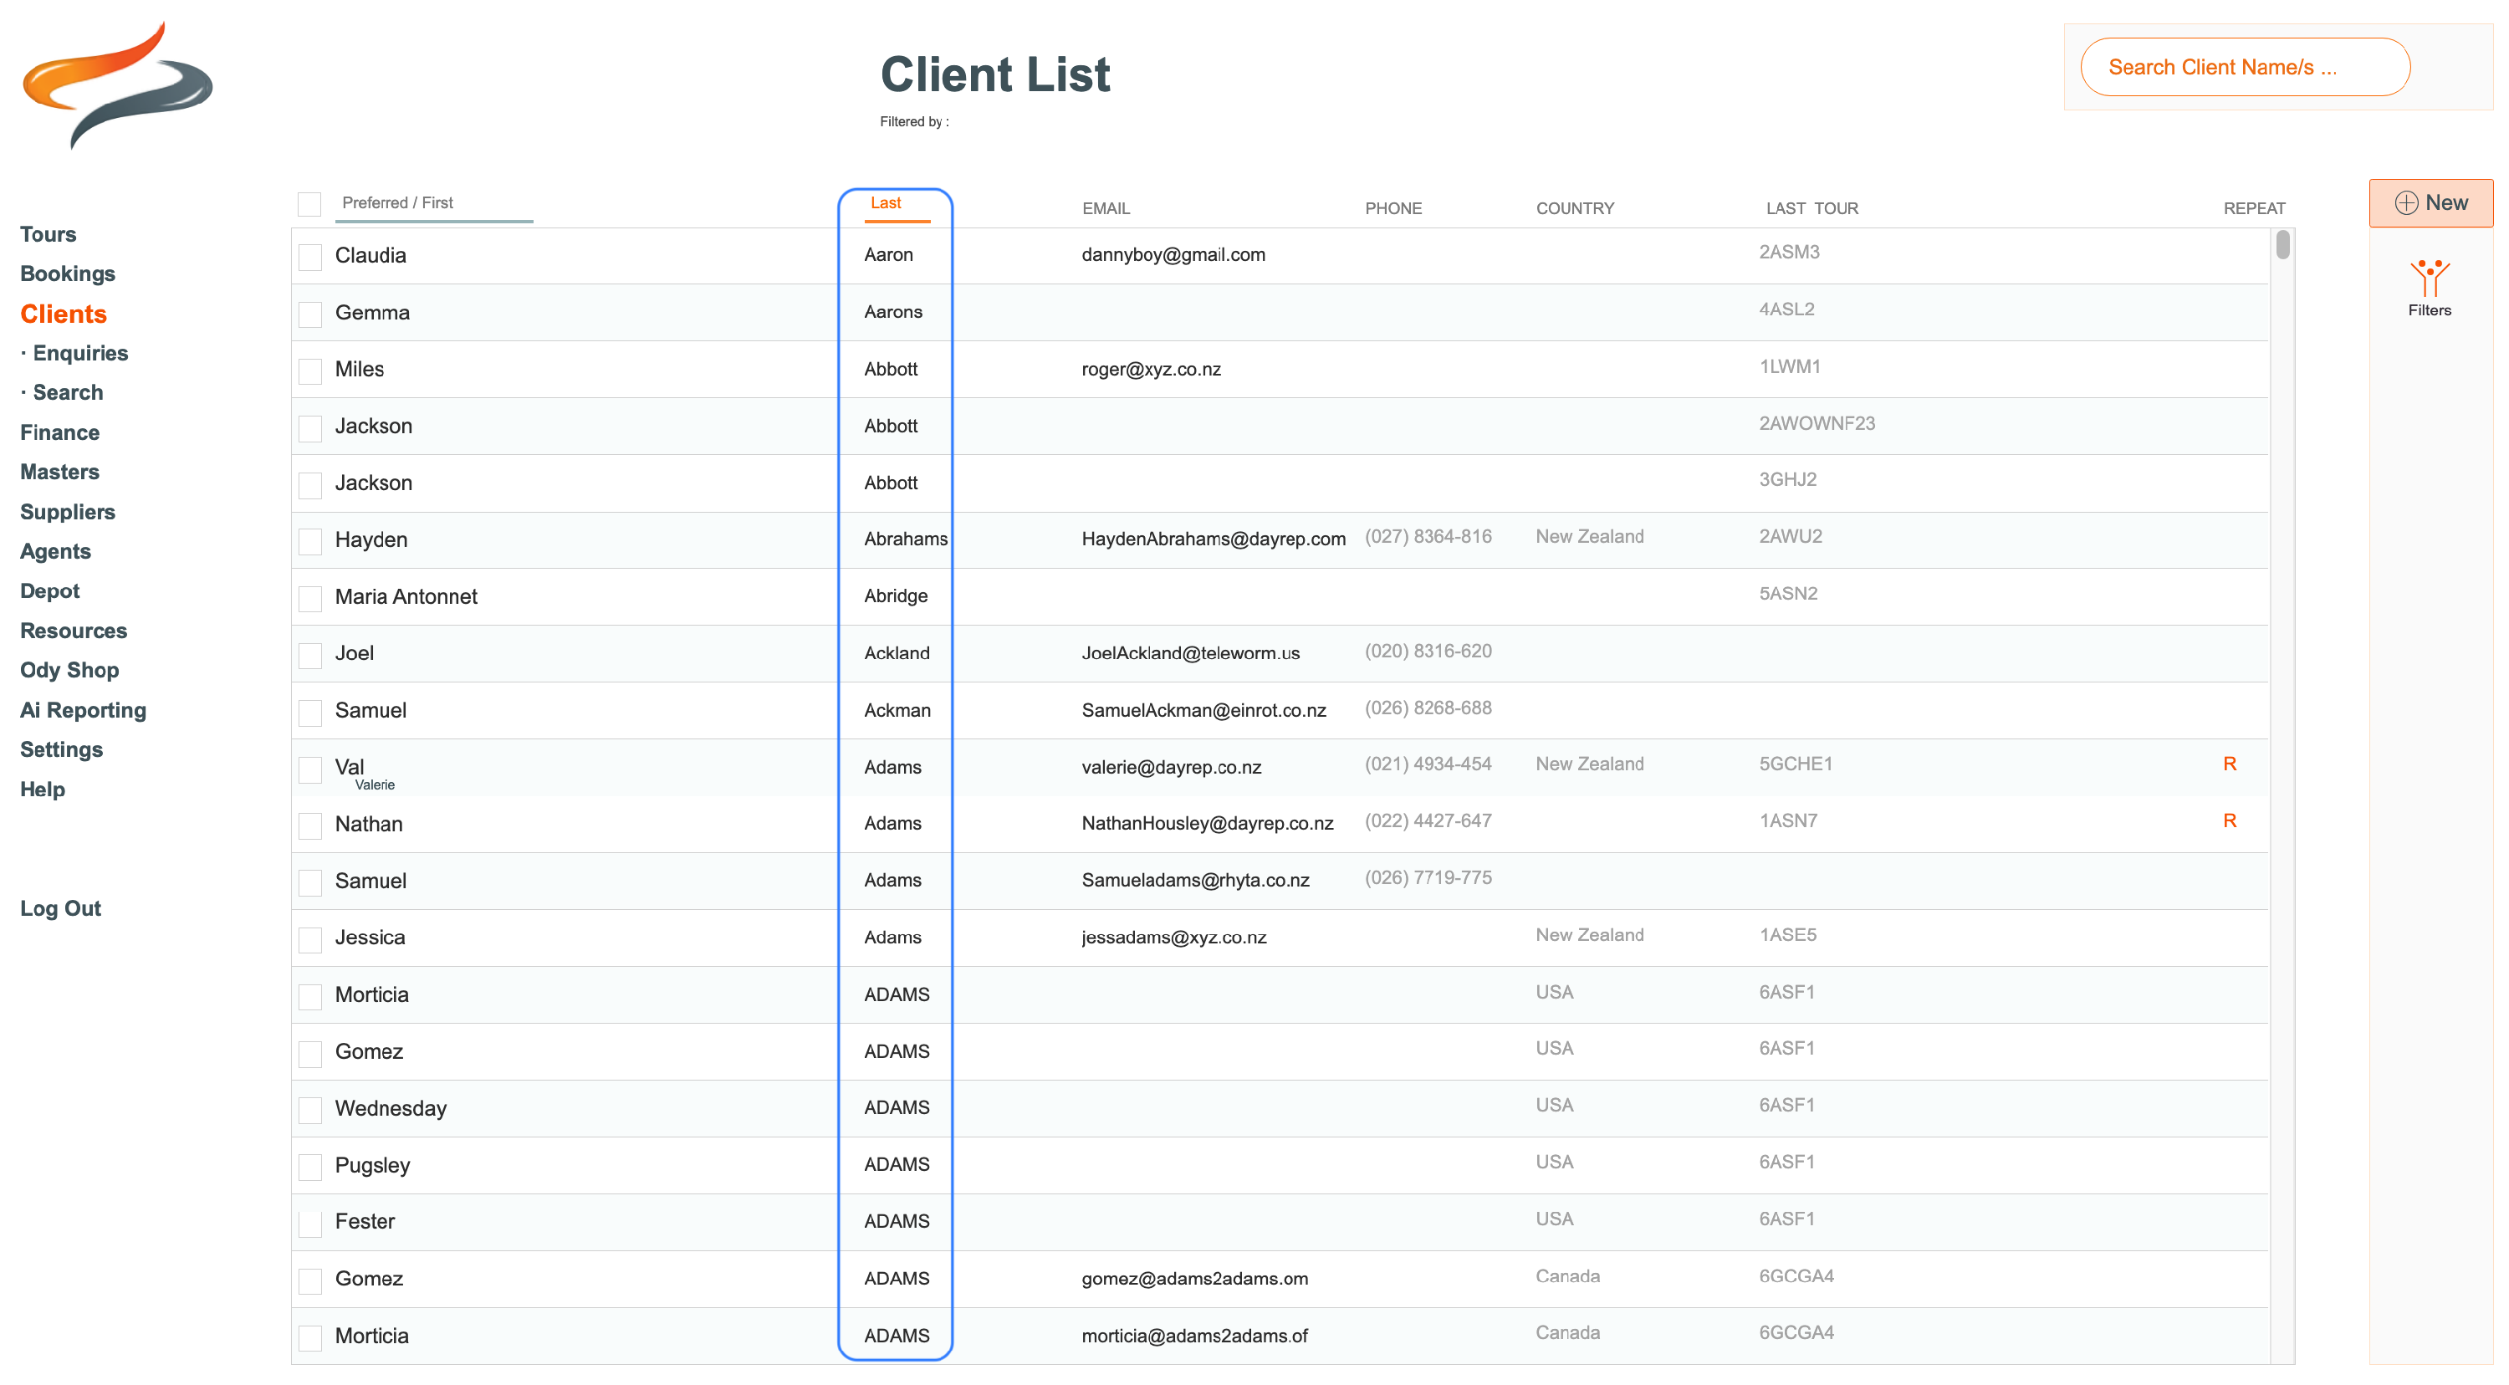Tick the select-all checkbox in header
2509x1385 pixels.
point(309,203)
